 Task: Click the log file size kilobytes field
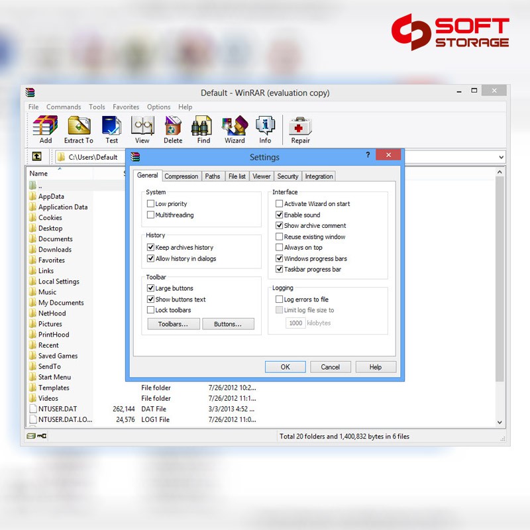(295, 323)
